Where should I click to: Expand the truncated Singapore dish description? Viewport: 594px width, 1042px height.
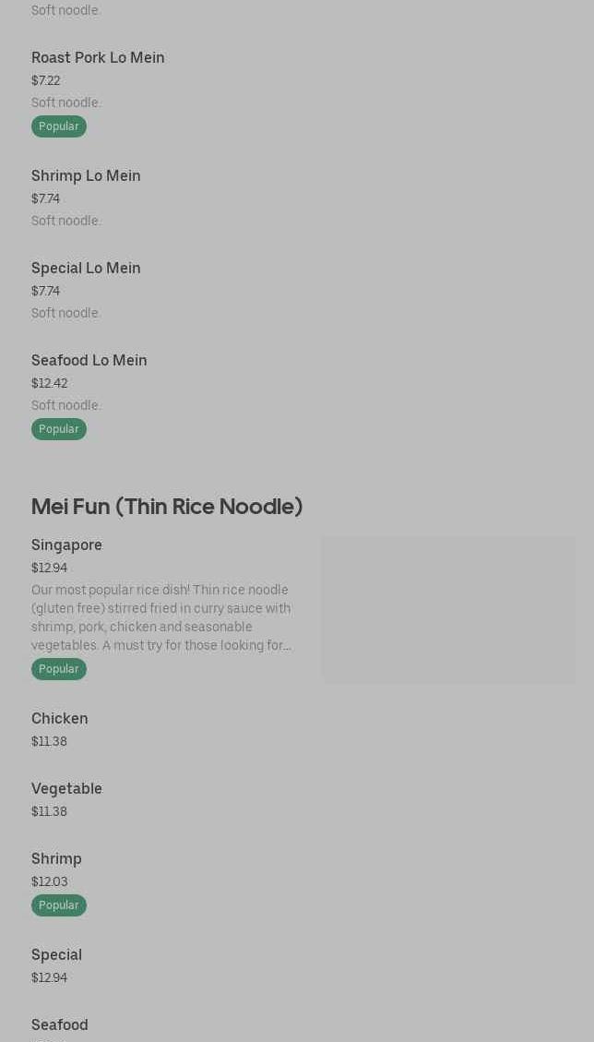(x=161, y=617)
